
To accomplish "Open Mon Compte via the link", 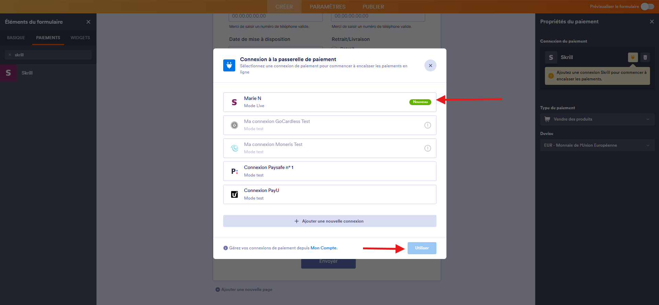I will pos(323,248).
